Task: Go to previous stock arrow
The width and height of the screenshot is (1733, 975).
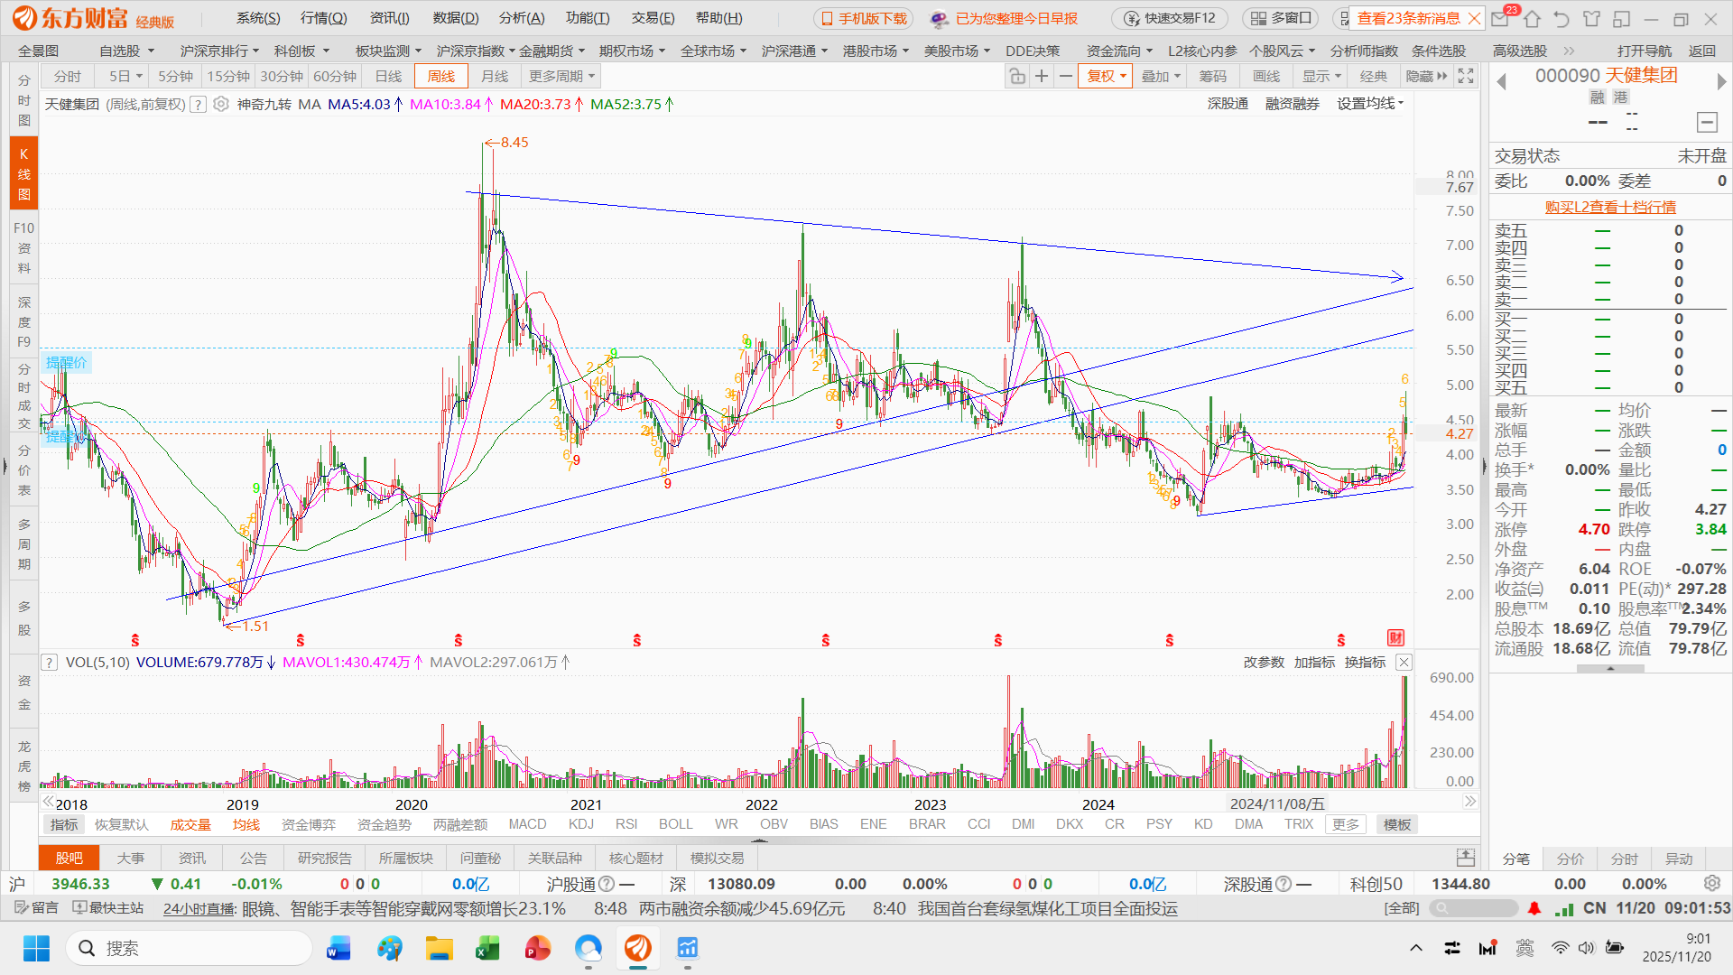Action: [x=1502, y=82]
